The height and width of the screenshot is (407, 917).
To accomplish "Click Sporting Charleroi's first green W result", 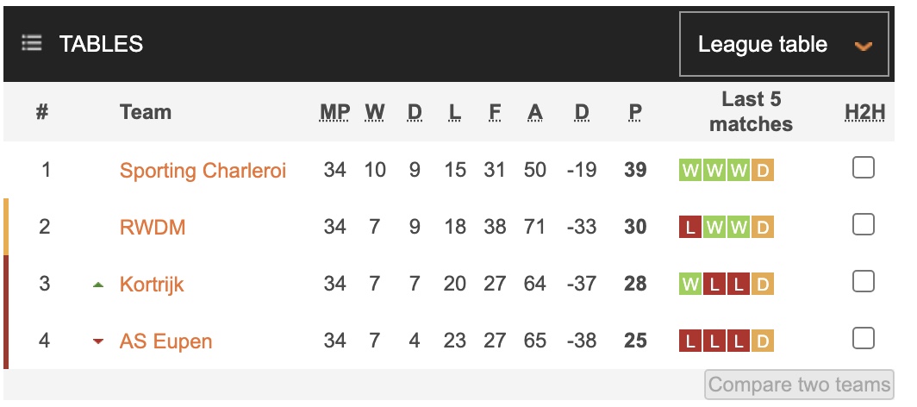I will point(690,171).
